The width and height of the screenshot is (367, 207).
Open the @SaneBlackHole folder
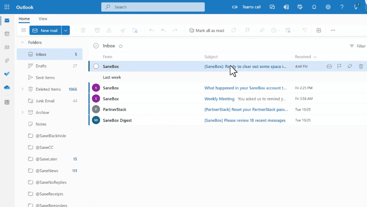click(x=49, y=136)
